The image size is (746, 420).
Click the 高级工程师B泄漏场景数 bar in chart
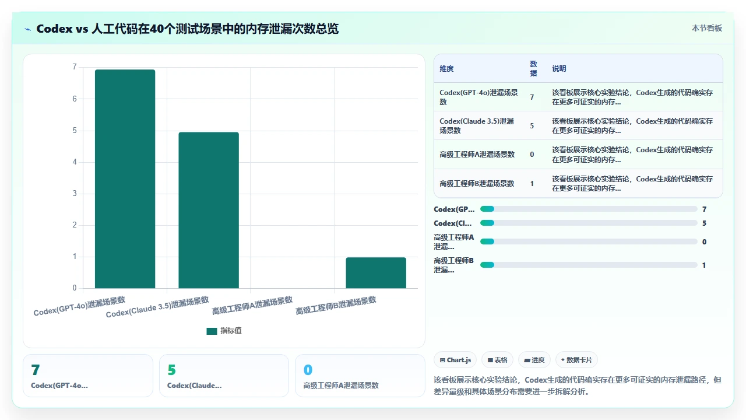click(x=376, y=272)
